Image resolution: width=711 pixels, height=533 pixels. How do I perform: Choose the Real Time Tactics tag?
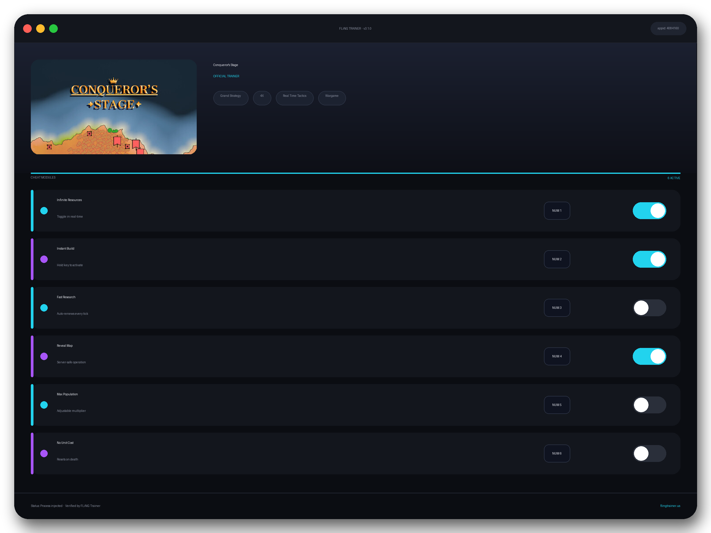(x=294, y=98)
